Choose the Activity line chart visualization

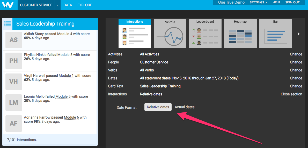tap(170, 34)
